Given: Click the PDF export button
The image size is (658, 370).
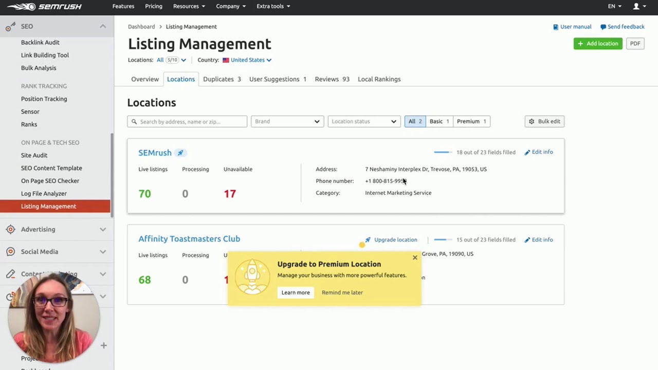Looking at the screenshot, I should click(x=635, y=44).
